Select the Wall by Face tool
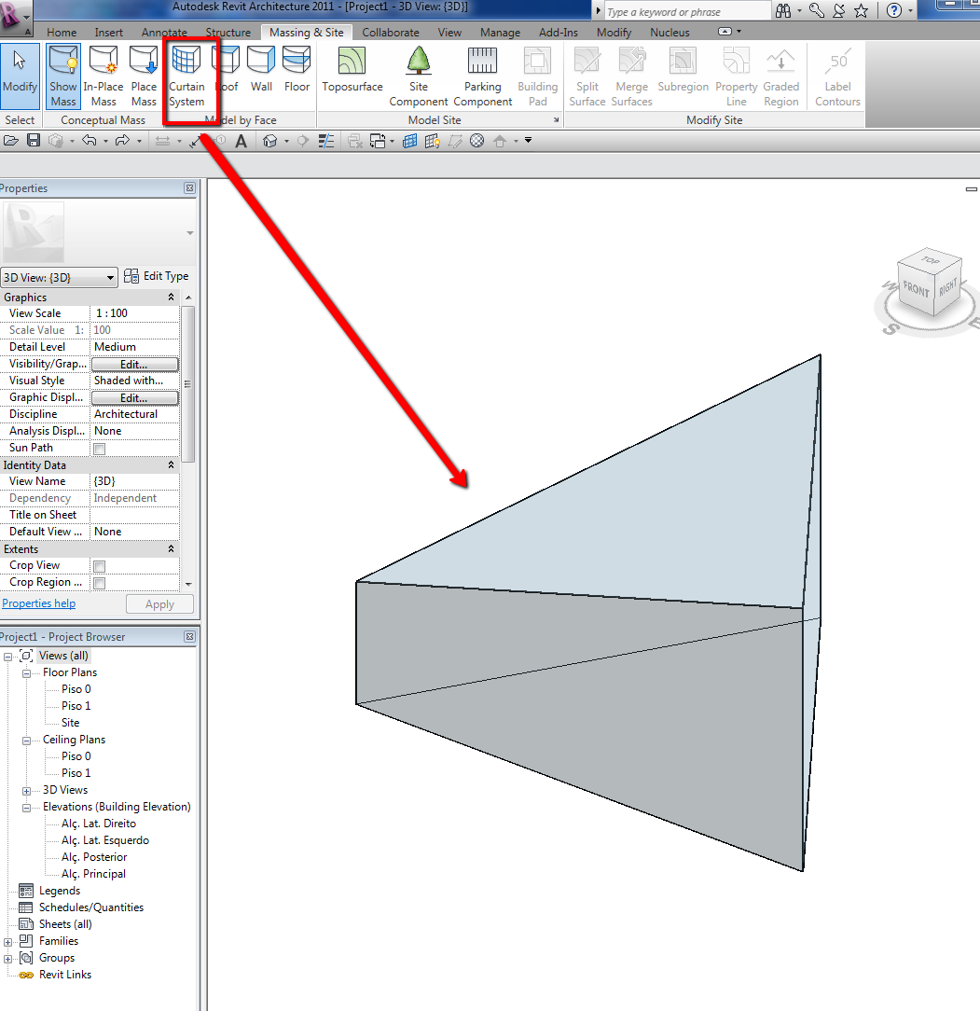The width and height of the screenshot is (980, 1011). tap(261, 75)
